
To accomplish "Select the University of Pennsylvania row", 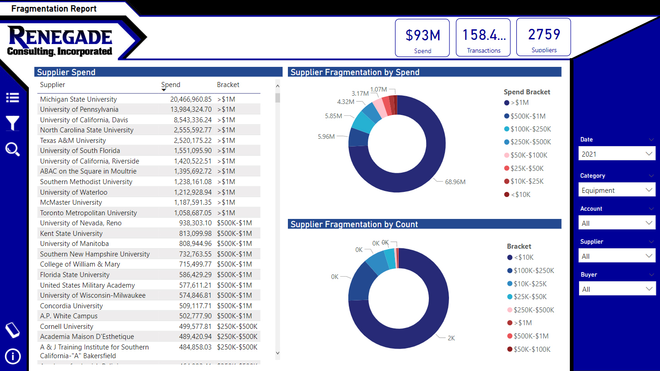I will pyautogui.click(x=149, y=109).
